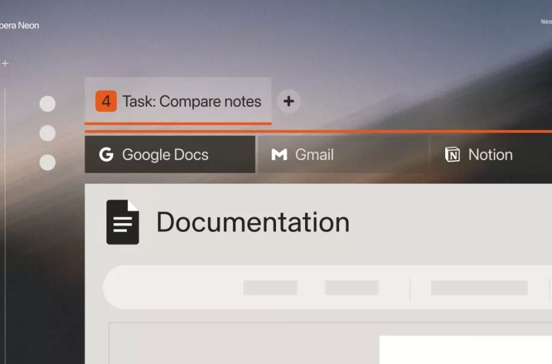Switch to the Notion tab
This screenshot has height=364, width=552.
pos(492,155)
